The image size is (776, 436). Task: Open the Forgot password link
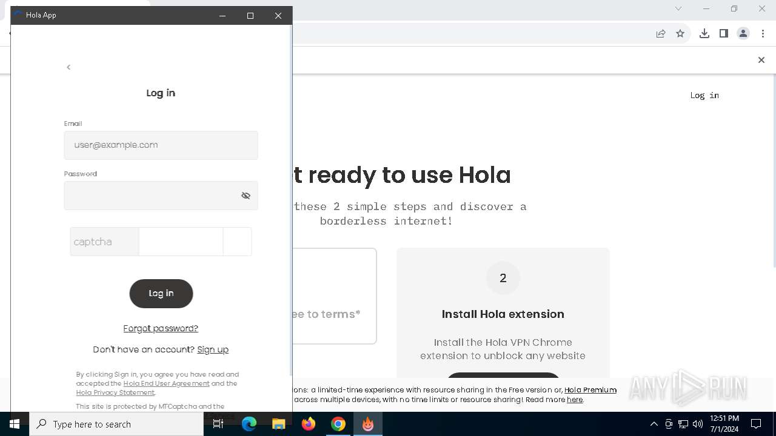click(x=161, y=328)
